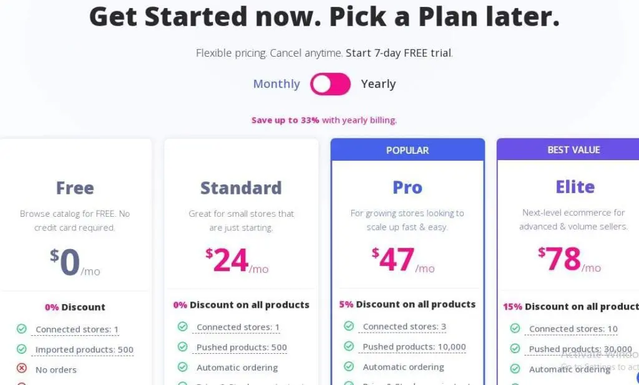Click check icon beside Standard Pushed products

click(x=183, y=346)
